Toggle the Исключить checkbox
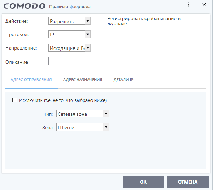 (x=15, y=100)
